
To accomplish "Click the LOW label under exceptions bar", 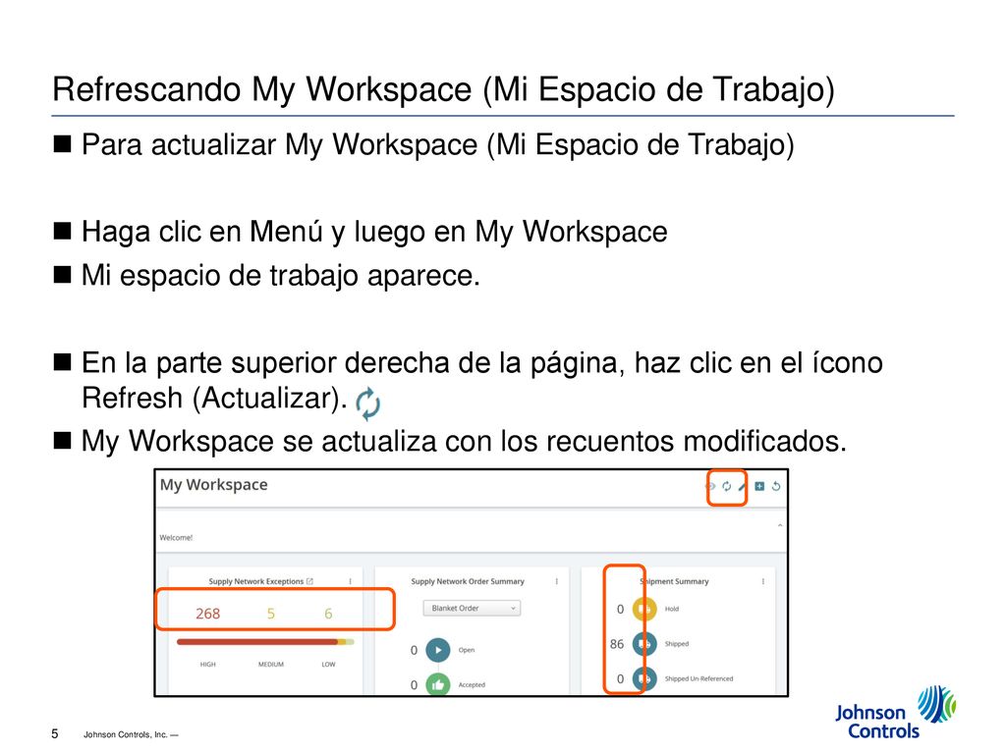I will (328, 665).
